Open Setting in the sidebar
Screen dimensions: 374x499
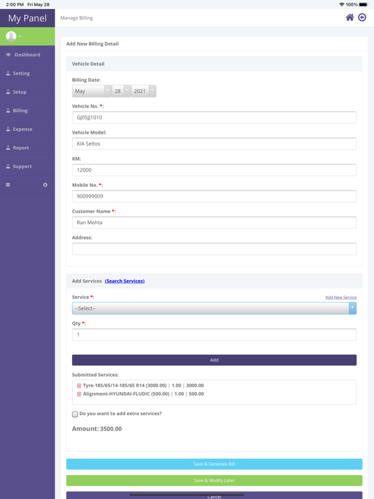(27, 73)
